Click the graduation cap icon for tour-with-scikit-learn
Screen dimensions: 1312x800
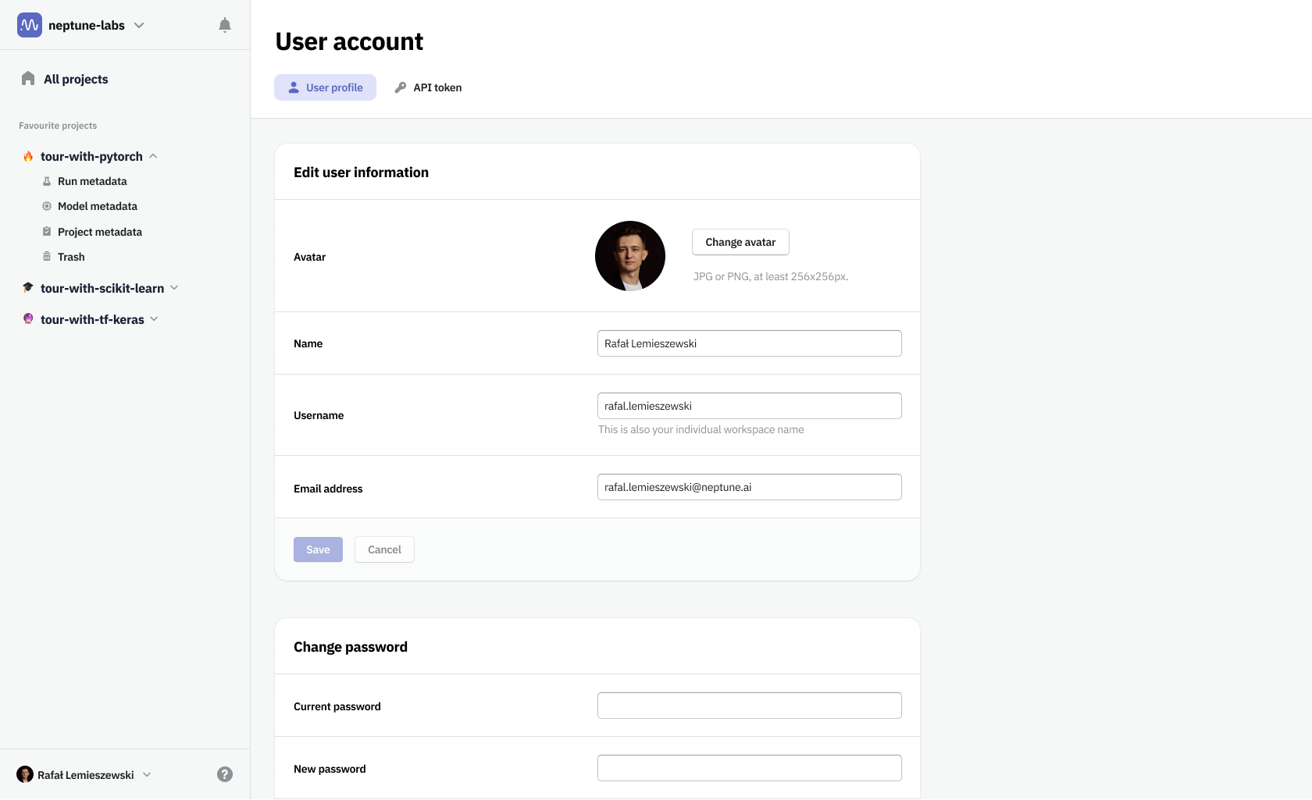coord(28,288)
